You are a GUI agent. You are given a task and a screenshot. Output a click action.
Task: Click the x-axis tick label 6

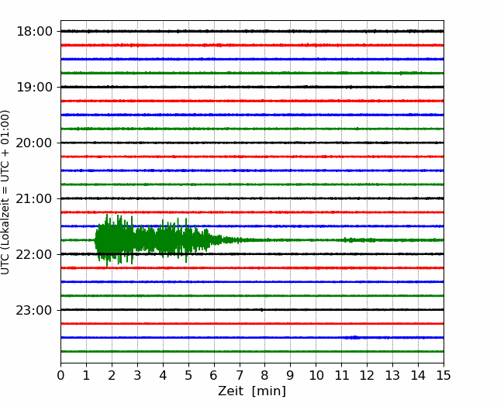[214, 375]
